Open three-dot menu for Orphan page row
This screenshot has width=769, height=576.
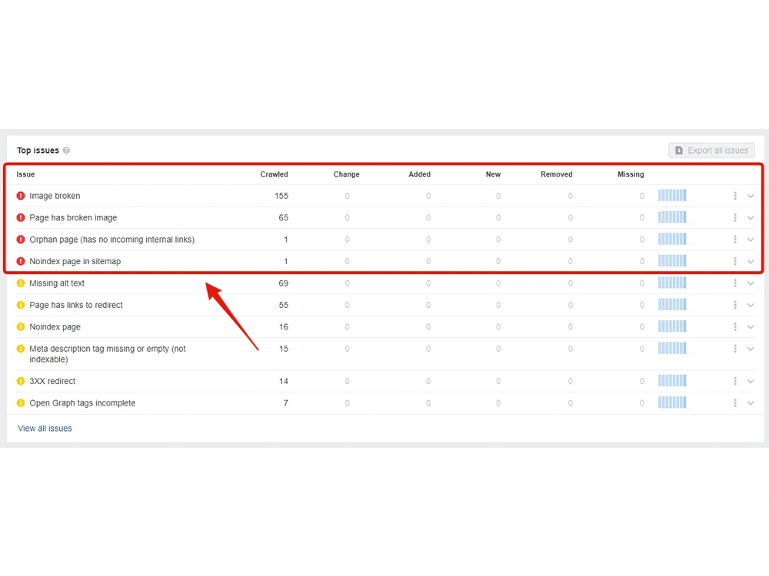(x=734, y=240)
